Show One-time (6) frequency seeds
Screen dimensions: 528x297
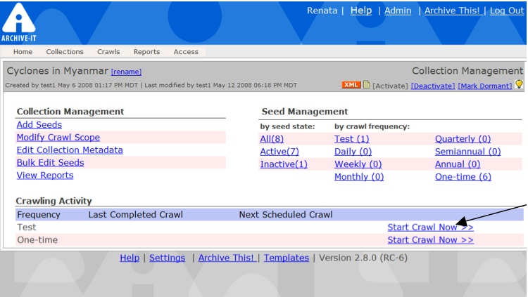(463, 177)
